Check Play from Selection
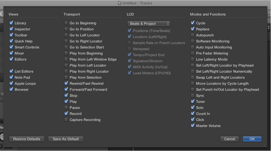 click(66, 77)
